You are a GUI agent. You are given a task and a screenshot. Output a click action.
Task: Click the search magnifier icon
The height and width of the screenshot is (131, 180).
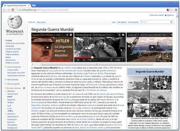(x=171, y=22)
